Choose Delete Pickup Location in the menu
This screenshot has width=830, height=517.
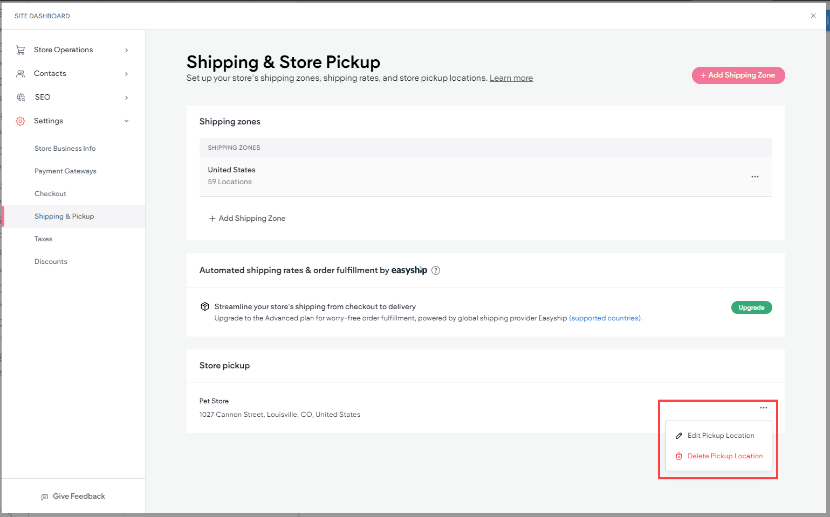[x=725, y=456]
